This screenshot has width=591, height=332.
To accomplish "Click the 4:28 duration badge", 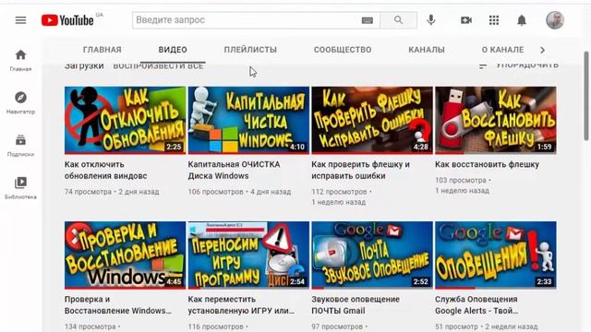I will point(421,147).
